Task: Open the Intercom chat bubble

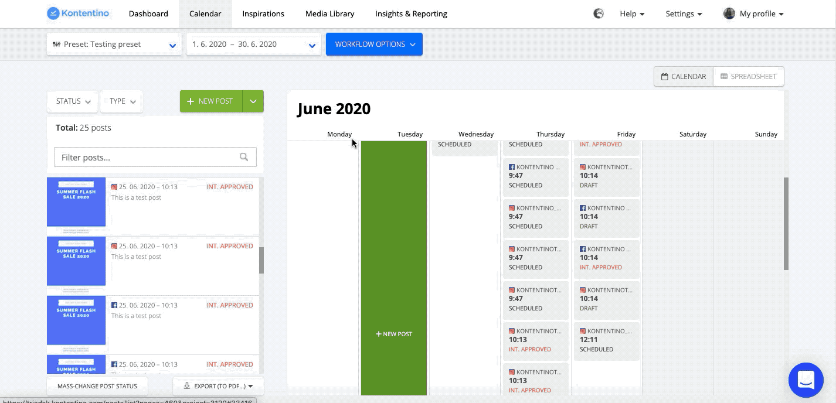Action: (x=806, y=380)
